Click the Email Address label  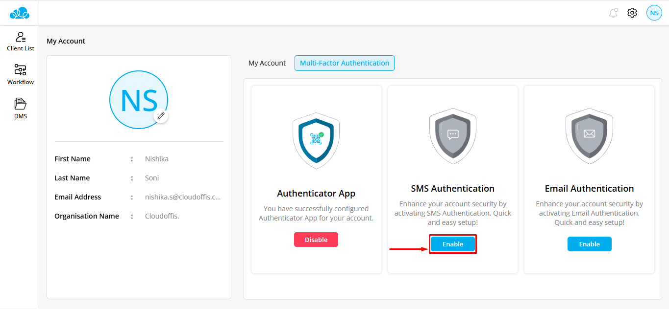(78, 197)
